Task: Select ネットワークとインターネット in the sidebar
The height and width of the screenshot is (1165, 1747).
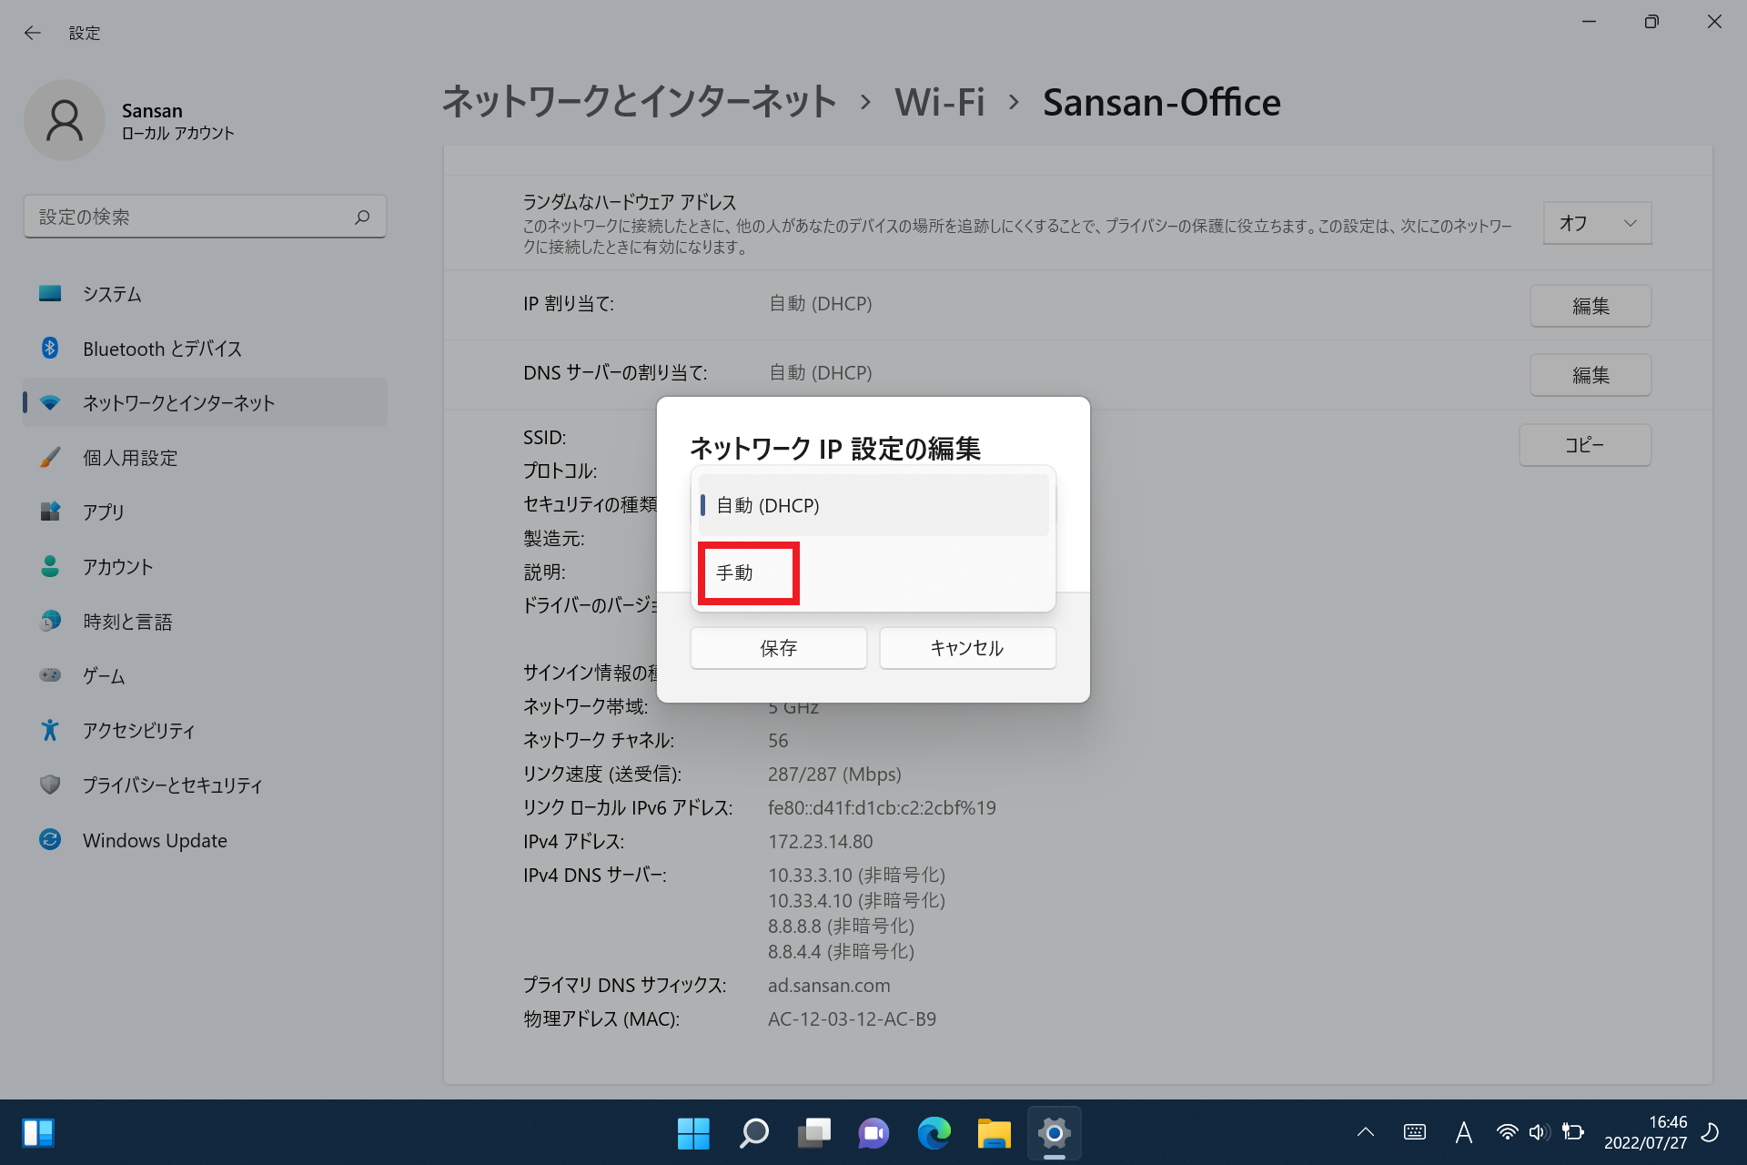Action: tap(205, 402)
